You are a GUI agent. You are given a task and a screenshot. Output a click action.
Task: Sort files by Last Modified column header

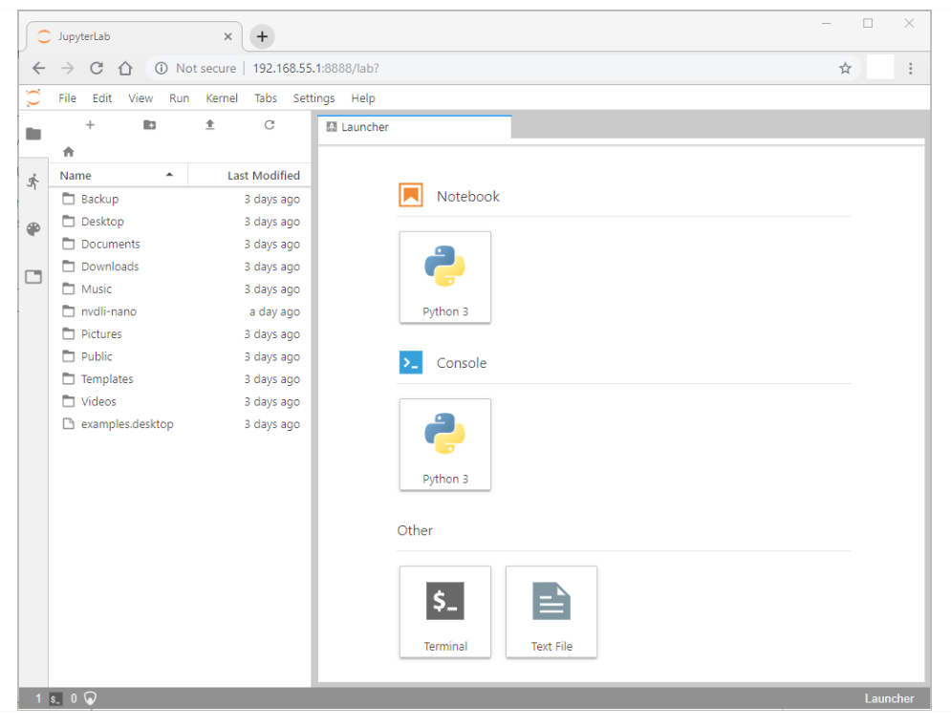[x=249, y=175]
